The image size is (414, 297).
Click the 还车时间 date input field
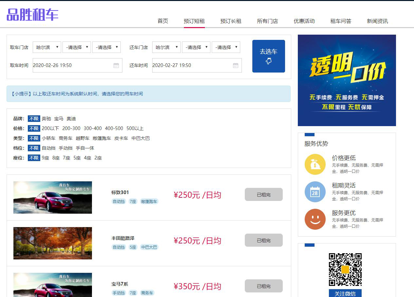pyautogui.click(x=197, y=65)
